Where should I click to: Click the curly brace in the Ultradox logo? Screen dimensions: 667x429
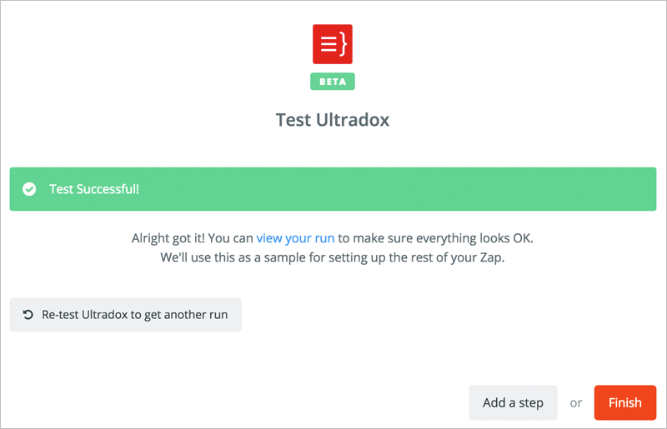coord(343,44)
